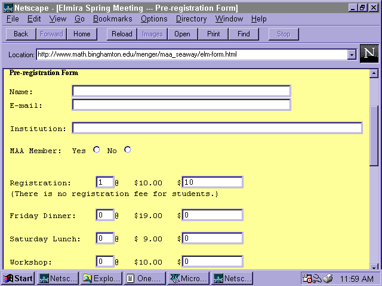Reload the current page

pos(122,34)
